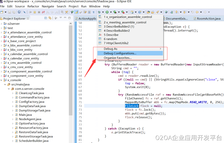Collapse the x_console project tree node
Viewport: 224px width, 143px height.
click(2, 80)
